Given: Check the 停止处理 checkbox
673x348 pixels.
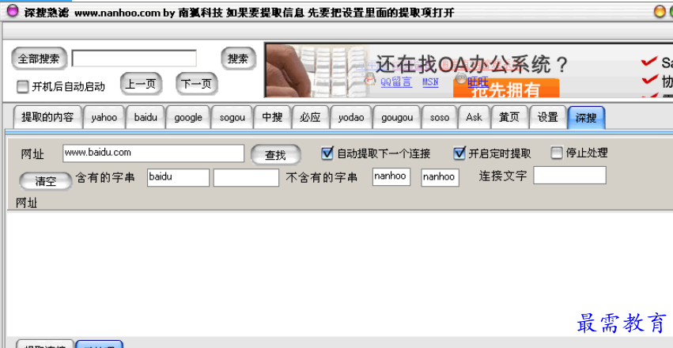Looking at the screenshot, I should click(557, 153).
